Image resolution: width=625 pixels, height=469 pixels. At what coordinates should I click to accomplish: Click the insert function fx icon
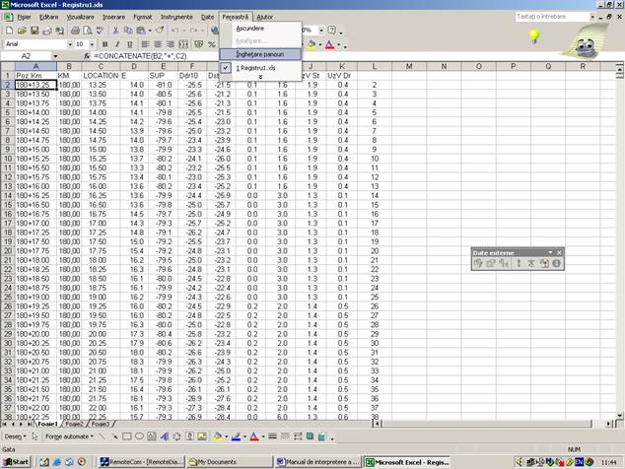88,56
